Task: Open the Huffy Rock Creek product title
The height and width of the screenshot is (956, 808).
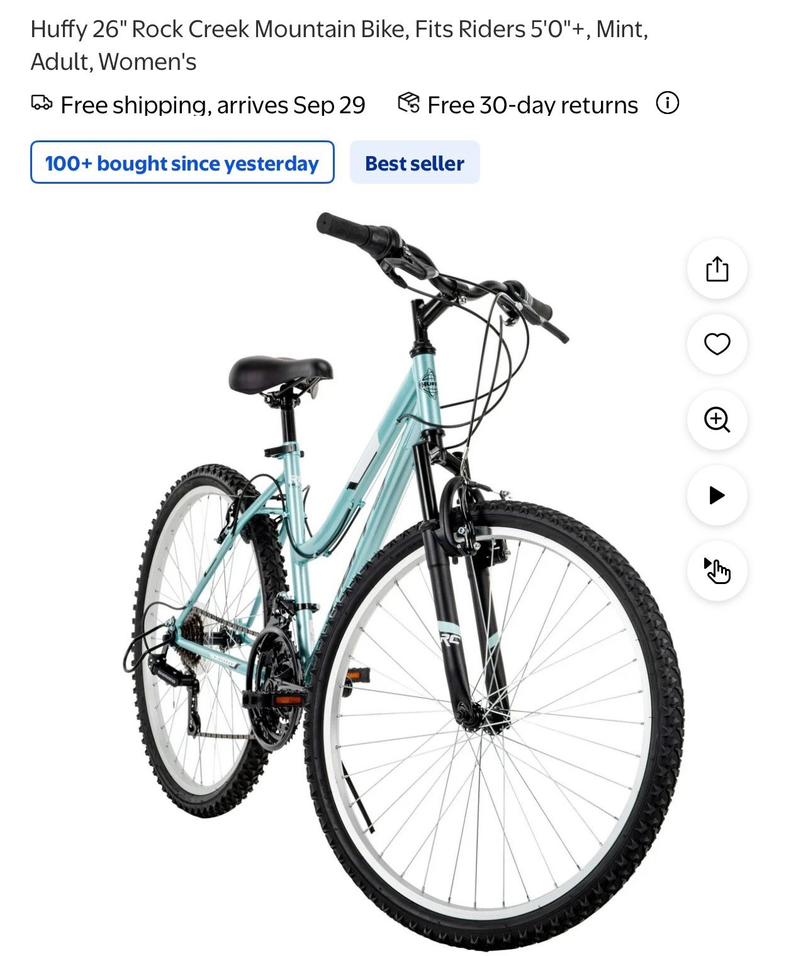Action: (x=339, y=45)
